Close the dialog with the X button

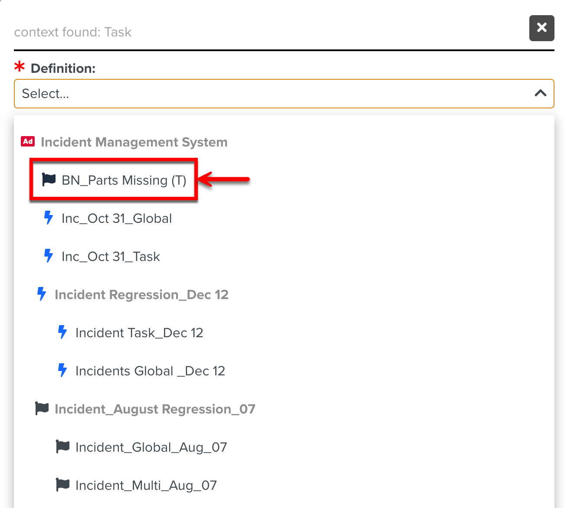(541, 28)
